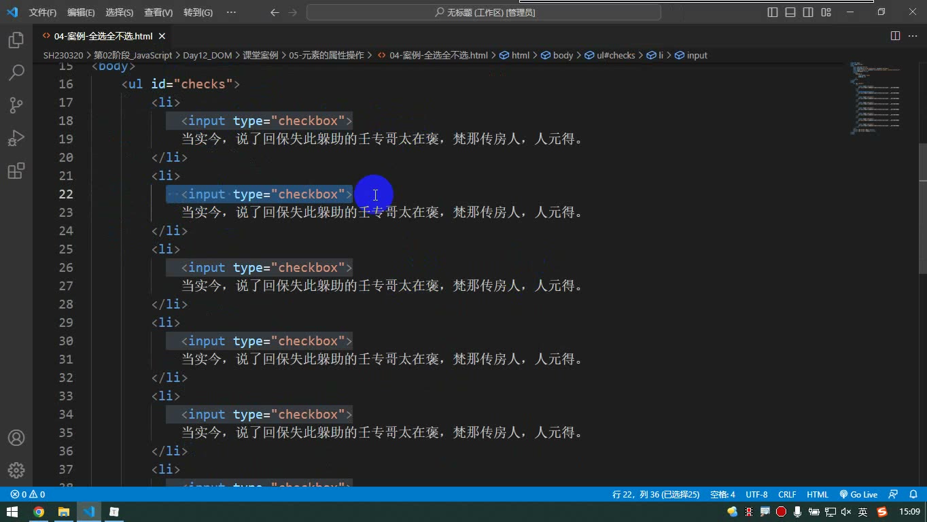The image size is (927, 522).
Task: Toggle the primary side bar
Action: [x=773, y=12]
